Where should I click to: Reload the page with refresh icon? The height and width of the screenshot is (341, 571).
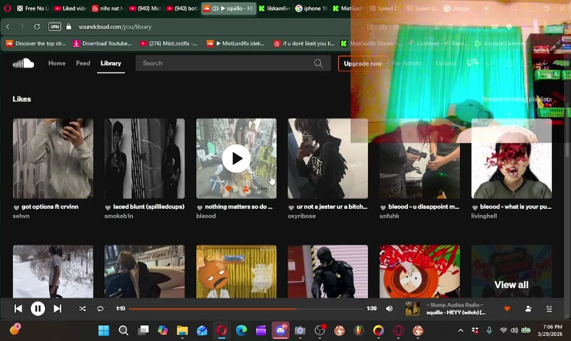[37, 27]
